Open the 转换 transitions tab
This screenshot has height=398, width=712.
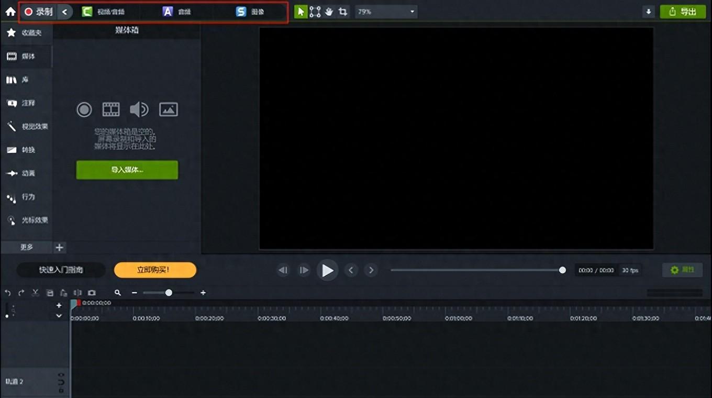point(26,150)
